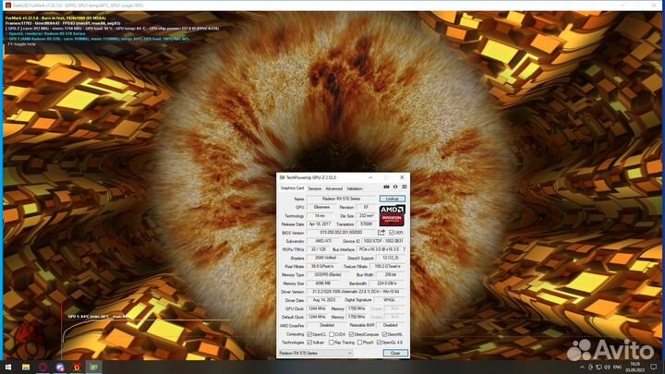Viewport: 665px width, 374px height.
Task: Click the Driver Version field
Action: click(x=356, y=292)
